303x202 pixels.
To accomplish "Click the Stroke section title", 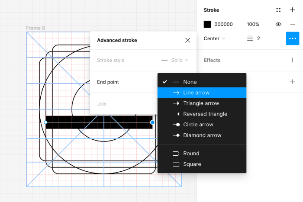I will [x=211, y=10].
